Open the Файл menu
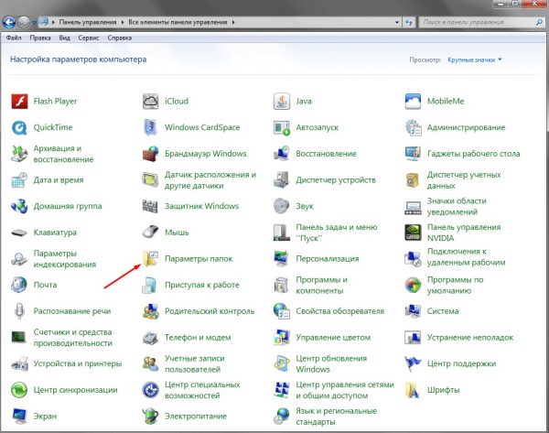Image resolution: width=549 pixels, height=433 pixels. coord(14,38)
